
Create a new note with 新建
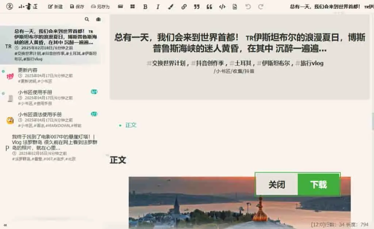click(x=56, y=7)
